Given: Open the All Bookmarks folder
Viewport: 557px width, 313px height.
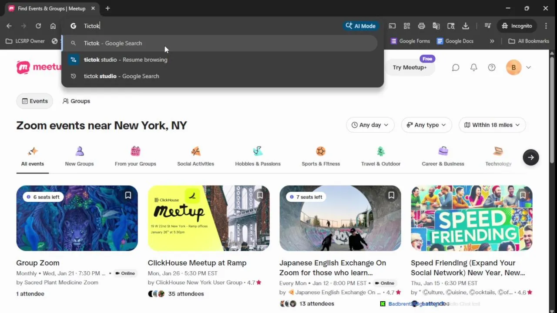Looking at the screenshot, I should coord(529,41).
